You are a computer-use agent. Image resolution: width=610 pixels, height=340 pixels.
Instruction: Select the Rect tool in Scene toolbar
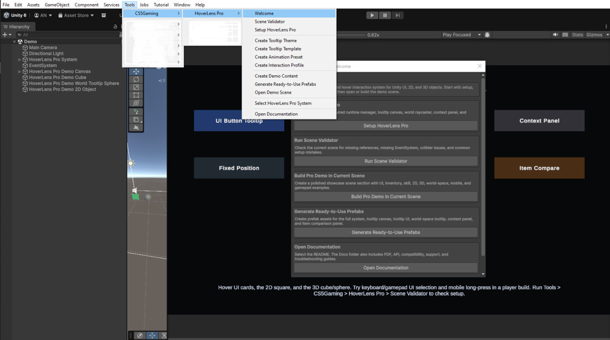coord(136,95)
